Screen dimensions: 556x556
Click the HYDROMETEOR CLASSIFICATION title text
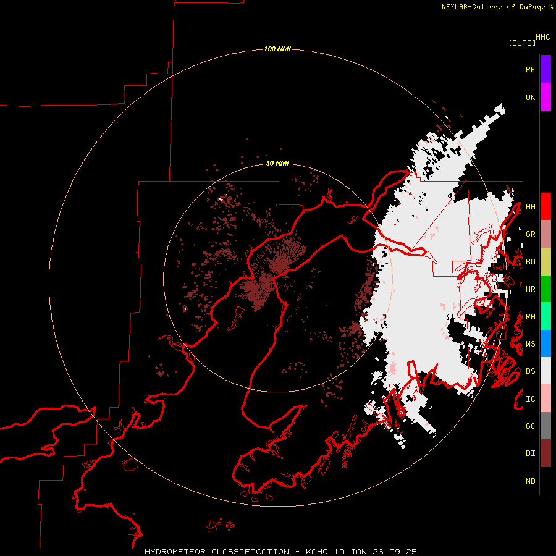tap(217, 552)
